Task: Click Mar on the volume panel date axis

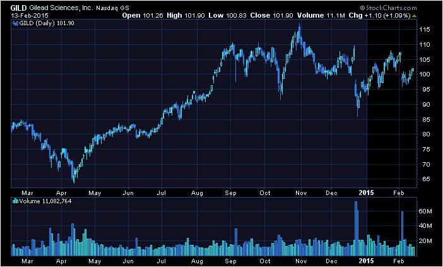Action: point(27,261)
